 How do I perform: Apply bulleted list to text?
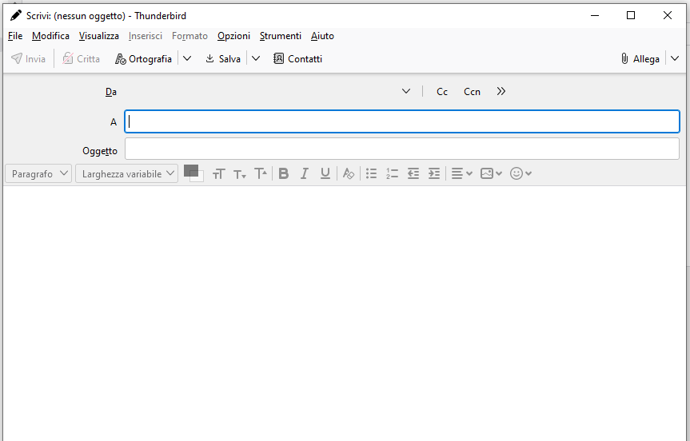371,173
